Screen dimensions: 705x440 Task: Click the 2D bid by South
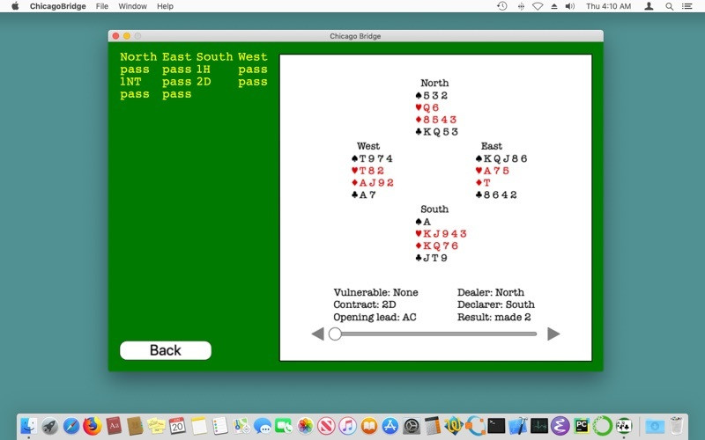coord(204,82)
